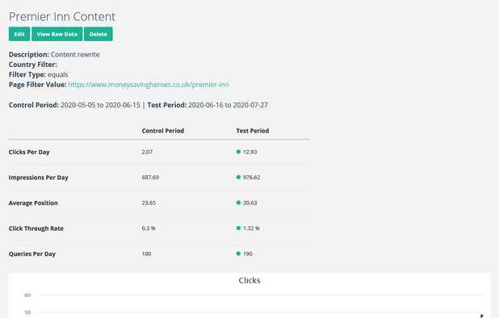Open View Raw Data
Screen dimensions: 499x318
point(57,34)
